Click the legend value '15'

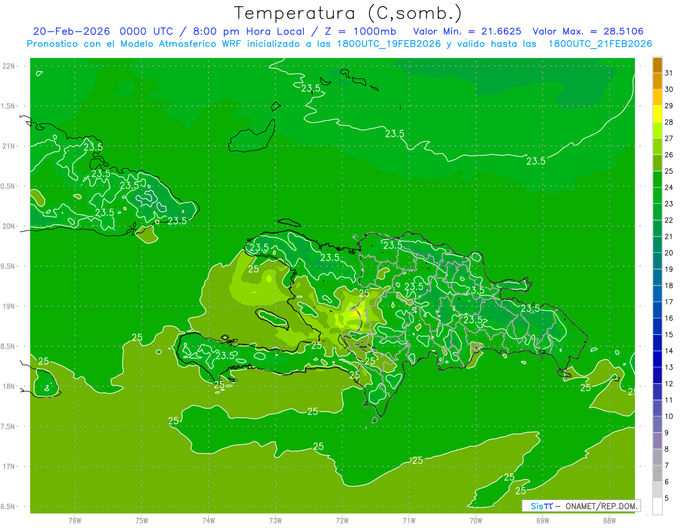tap(669, 335)
